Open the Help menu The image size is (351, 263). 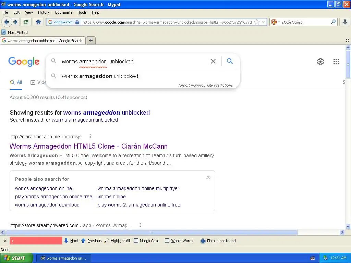[95, 12]
